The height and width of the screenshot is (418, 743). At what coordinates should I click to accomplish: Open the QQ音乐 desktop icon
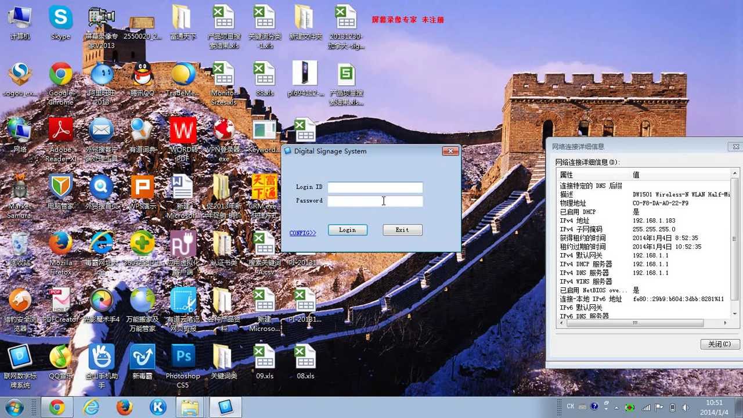[x=60, y=361]
